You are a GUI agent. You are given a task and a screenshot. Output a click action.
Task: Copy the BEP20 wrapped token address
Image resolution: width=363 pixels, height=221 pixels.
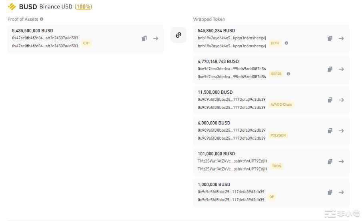330,69
